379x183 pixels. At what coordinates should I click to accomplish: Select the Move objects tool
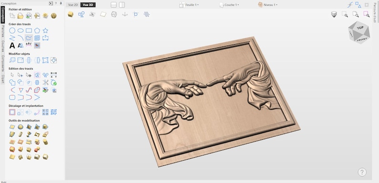click(12, 60)
